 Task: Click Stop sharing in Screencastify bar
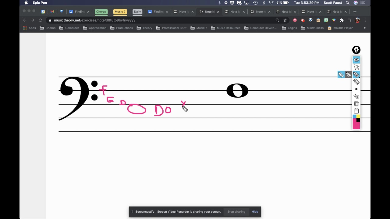pyautogui.click(x=236, y=212)
